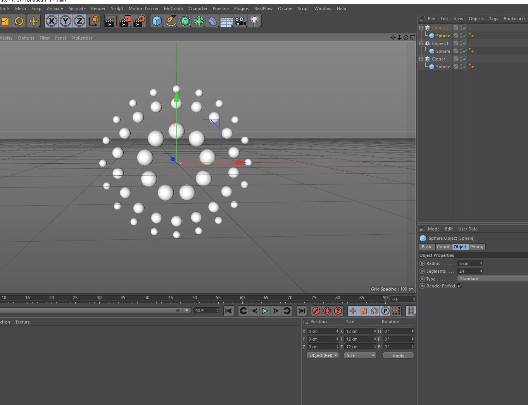Go to end of timeline
The height and width of the screenshot is (405, 528).
(x=301, y=311)
